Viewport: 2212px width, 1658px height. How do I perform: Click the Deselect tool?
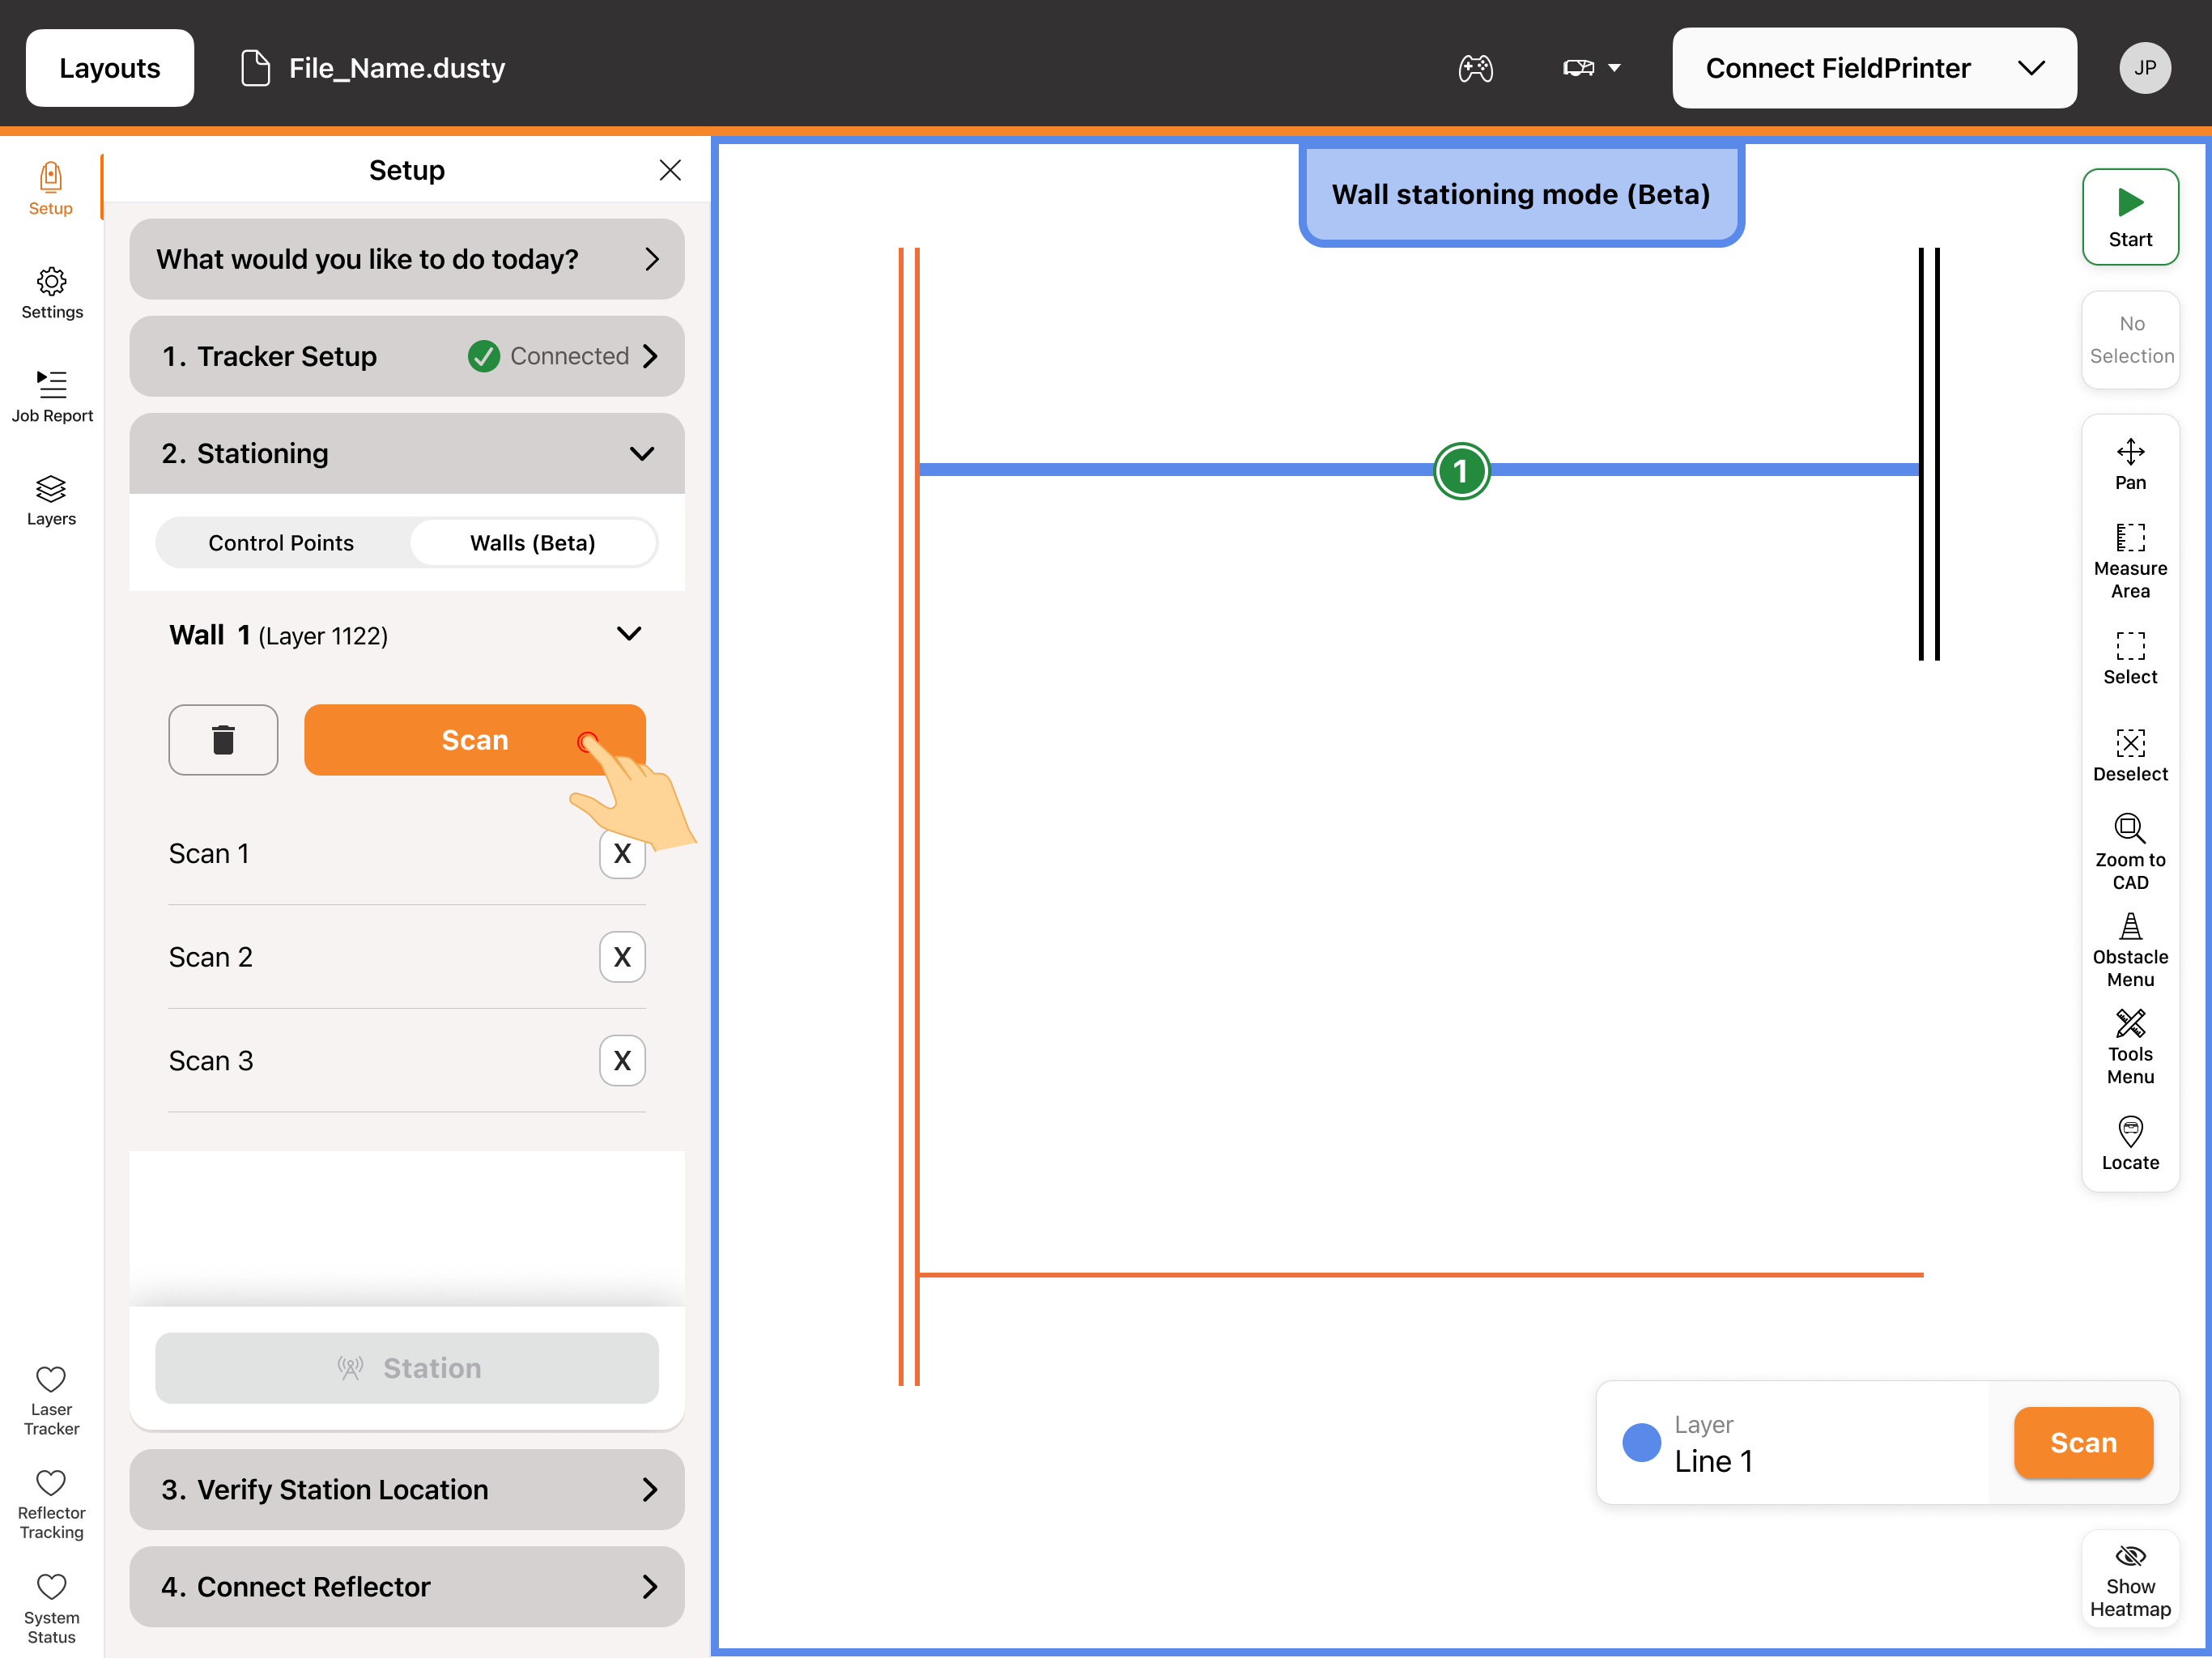(x=2130, y=755)
